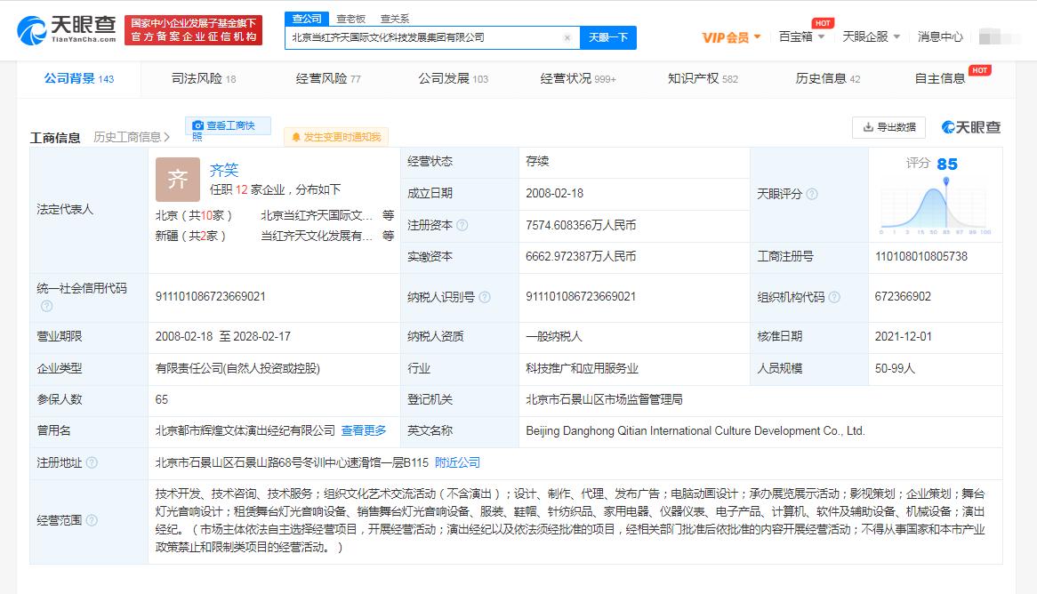
Task: Click the 纳税人资质 value 一般纳税人
Action: point(553,337)
